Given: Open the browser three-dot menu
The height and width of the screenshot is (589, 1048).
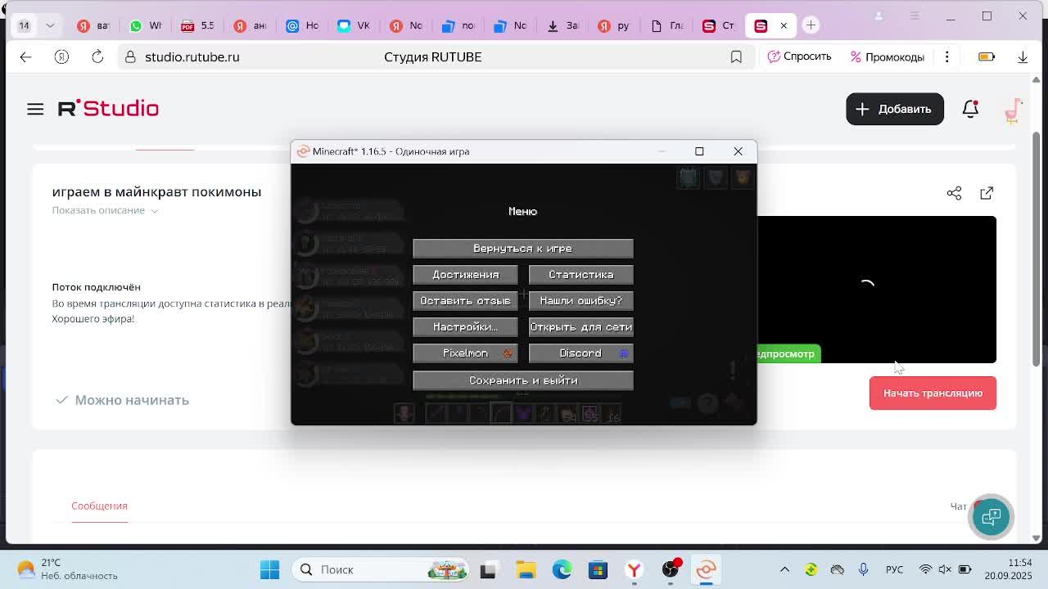Looking at the screenshot, I should click(x=946, y=57).
